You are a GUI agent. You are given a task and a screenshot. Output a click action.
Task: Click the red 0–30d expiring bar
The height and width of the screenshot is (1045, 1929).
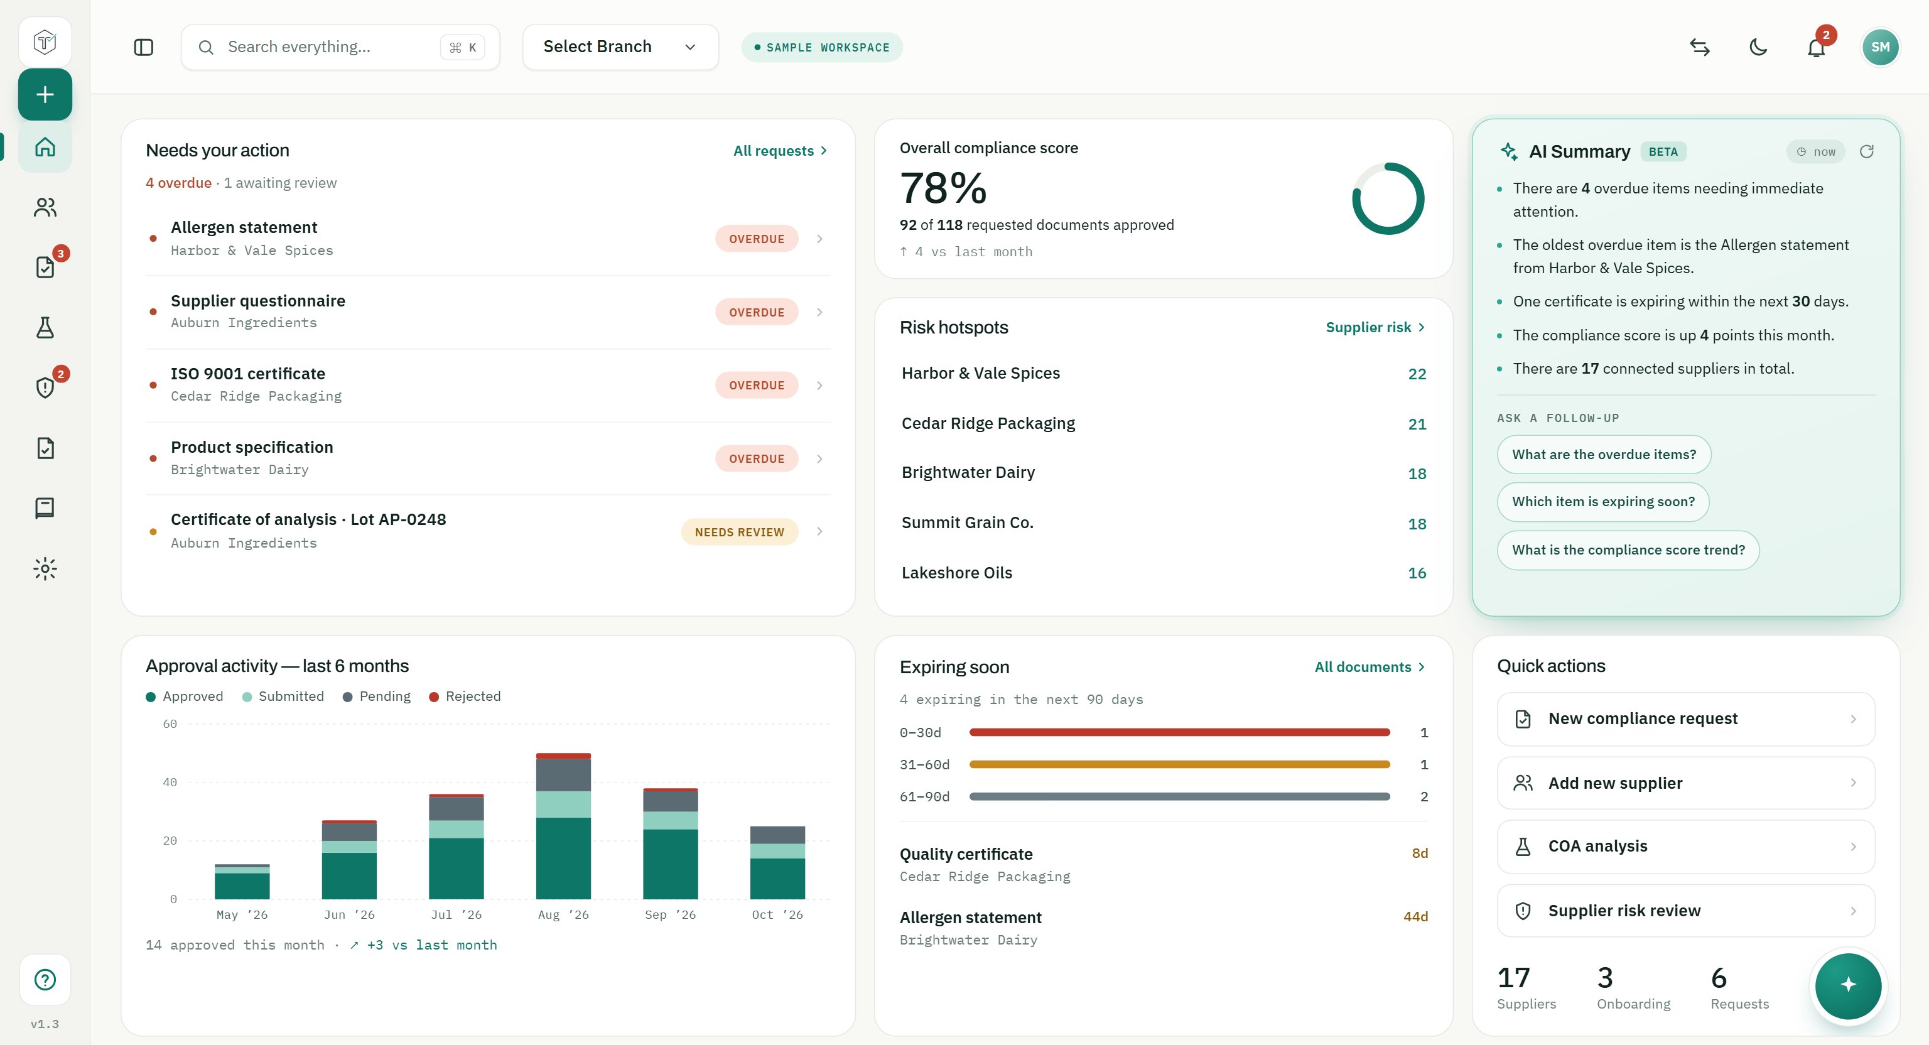[x=1179, y=733]
